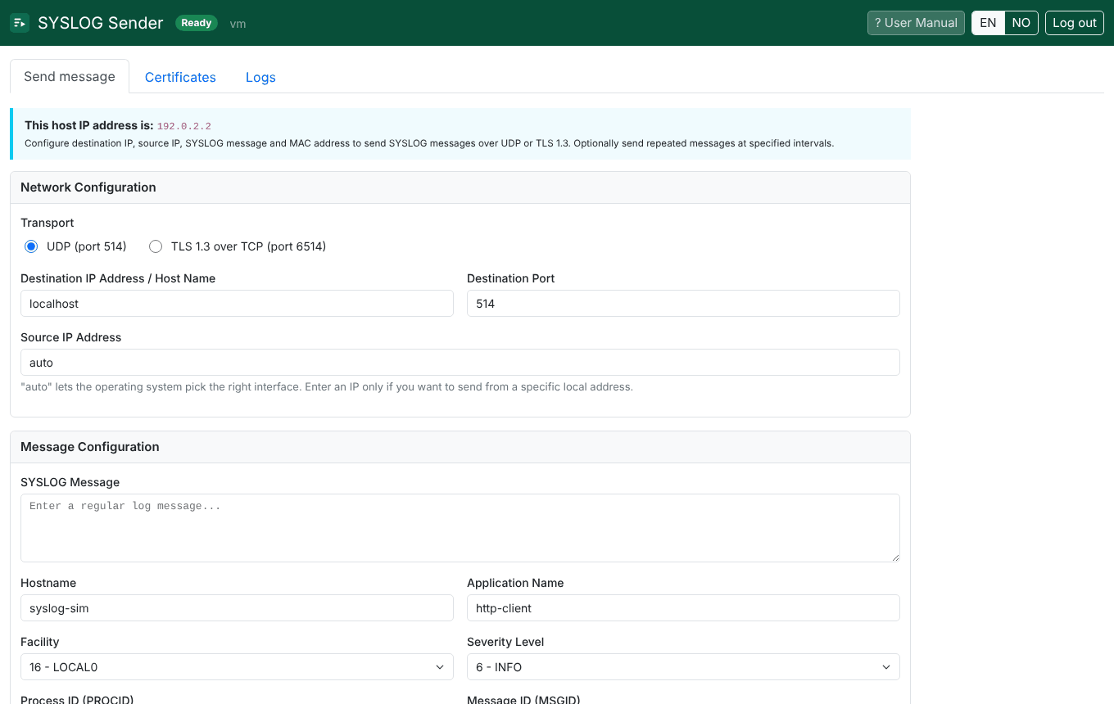Viewport: 1114px width, 704px height.
Task: Click the Message Configuration header
Action: click(x=460, y=447)
